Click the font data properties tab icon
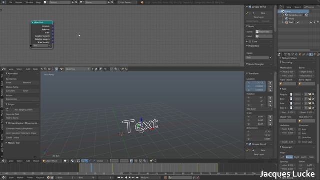Viewport: 320px width, 180px height. pos(311,54)
